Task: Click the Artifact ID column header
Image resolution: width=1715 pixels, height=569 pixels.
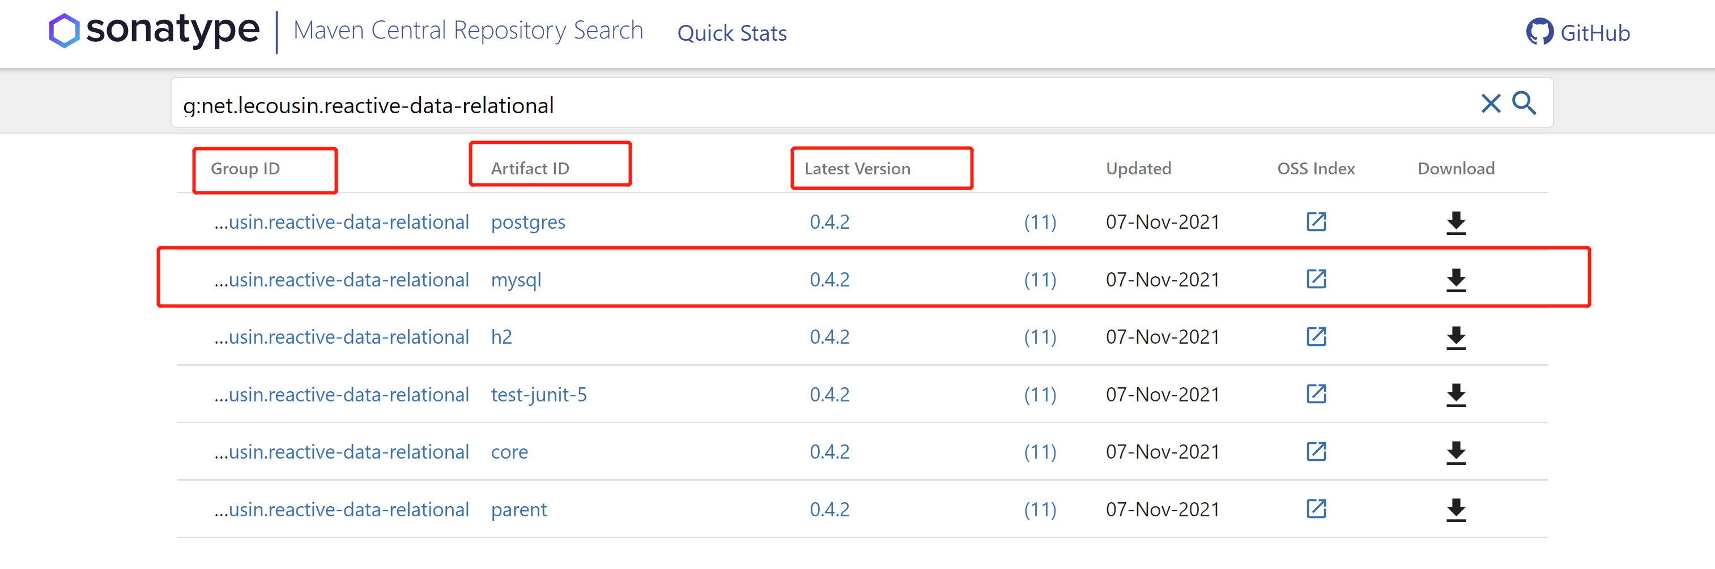Action: coord(530,168)
